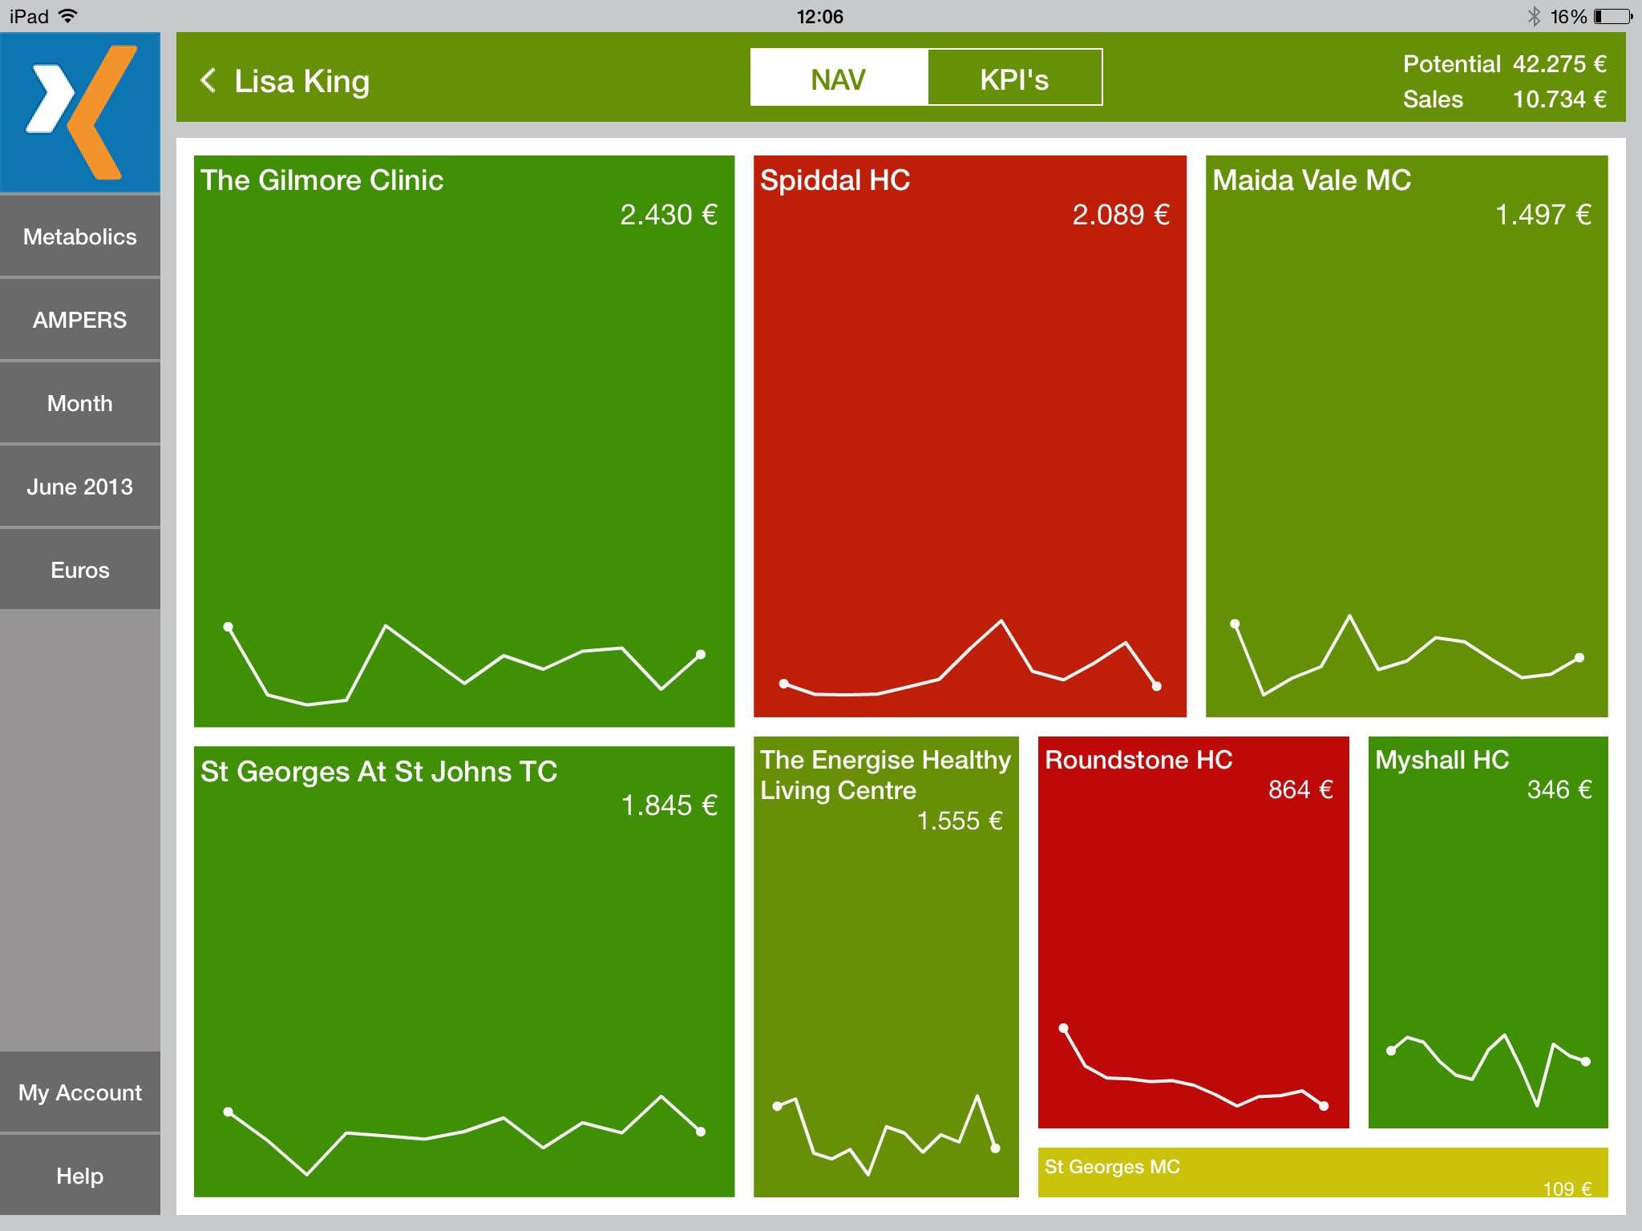Tap the battery indicator icon
Viewport: 1642px width, 1231px height.
(x=1613, y=16)
